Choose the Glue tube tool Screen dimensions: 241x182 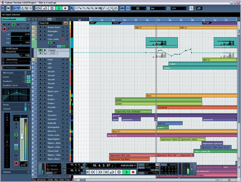coord(84,8)
